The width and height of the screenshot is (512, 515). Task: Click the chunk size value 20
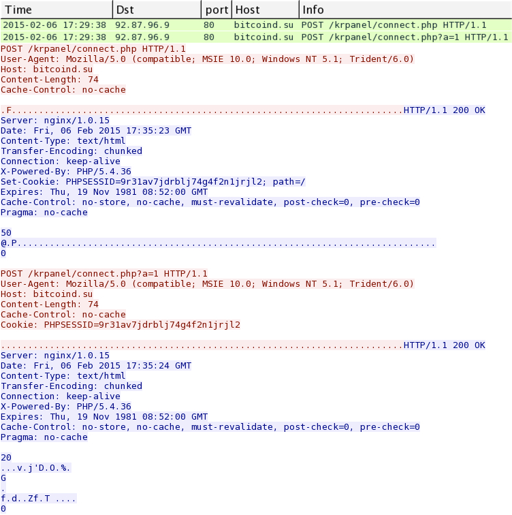[6, 458]
